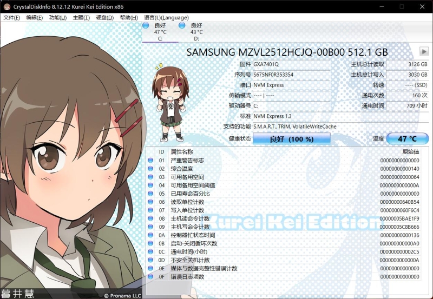Click the Kurei Kei character artwork
The width and height of the screenshot is (433, 299).
71,160
